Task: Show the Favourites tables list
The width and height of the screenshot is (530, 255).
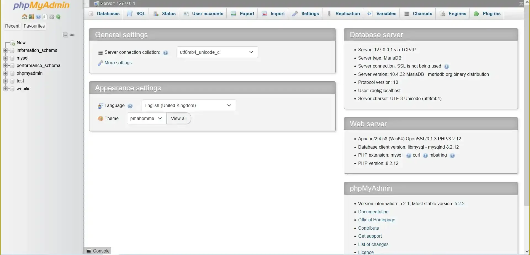Action: (34, 26)
